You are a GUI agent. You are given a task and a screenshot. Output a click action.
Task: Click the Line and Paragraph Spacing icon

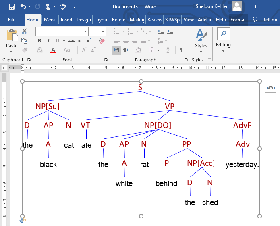160,41
